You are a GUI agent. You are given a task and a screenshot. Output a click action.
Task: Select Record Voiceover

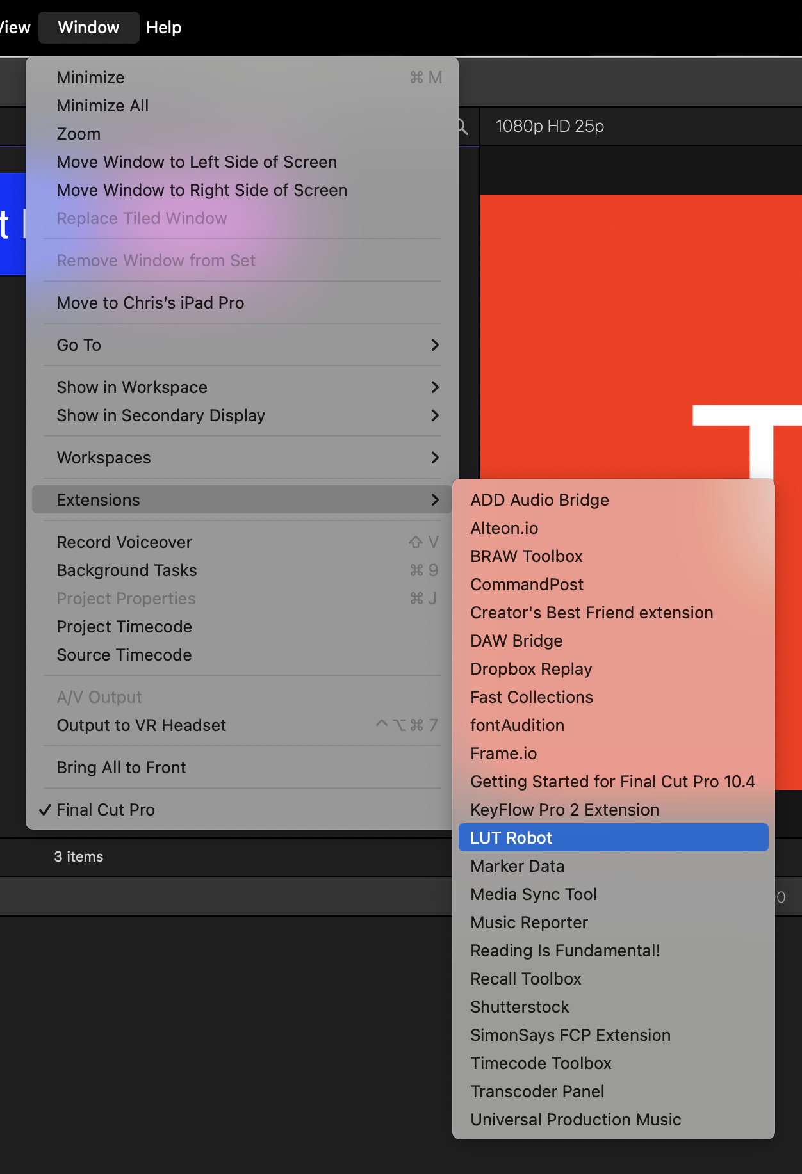point(124,542)
